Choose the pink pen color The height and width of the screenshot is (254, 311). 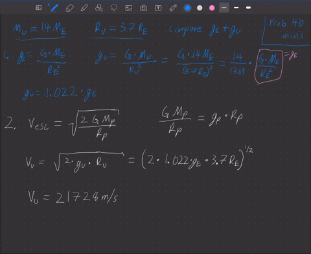212,8
